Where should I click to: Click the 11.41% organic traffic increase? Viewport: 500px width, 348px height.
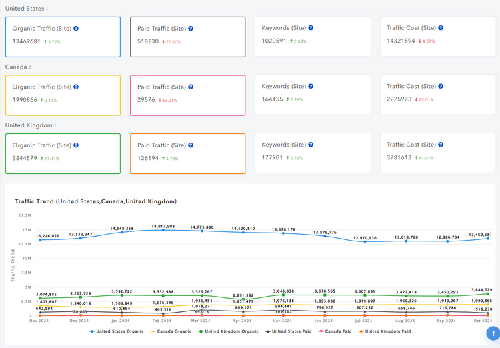[50, 159]
